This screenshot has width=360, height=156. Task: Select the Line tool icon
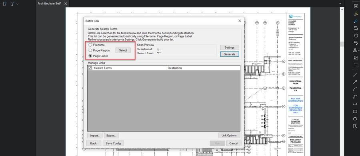click(355, 75)
